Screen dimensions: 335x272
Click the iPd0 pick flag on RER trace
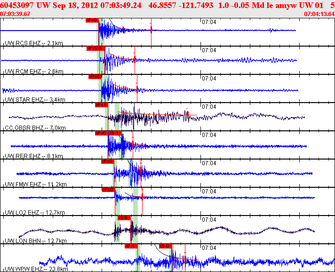pos(101,133)
